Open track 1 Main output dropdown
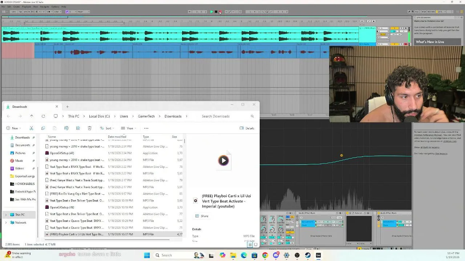Image resolution: width=465 pixels, height=261 pixels. pyautogui.click(x=383, y=37)
